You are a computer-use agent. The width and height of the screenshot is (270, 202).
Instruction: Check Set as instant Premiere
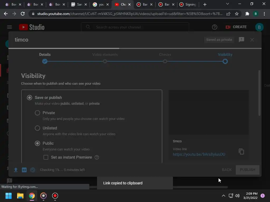coord(46,157)
